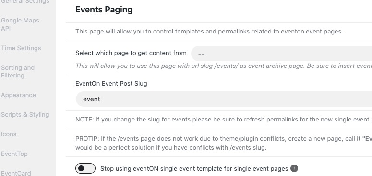Click the Select which page to get content label
Screen dimensions: 372x176
click(131, 53)
